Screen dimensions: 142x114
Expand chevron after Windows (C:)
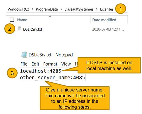[33, 9]
